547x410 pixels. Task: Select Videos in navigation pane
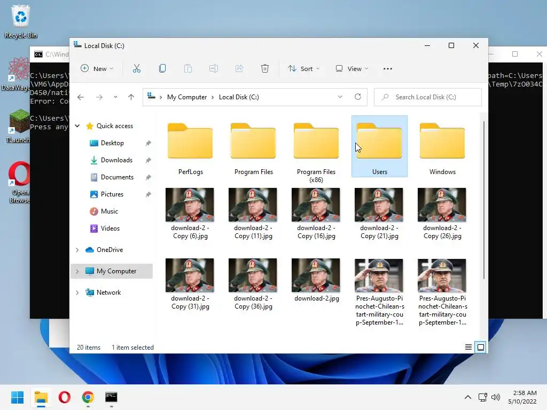(110, 228)
